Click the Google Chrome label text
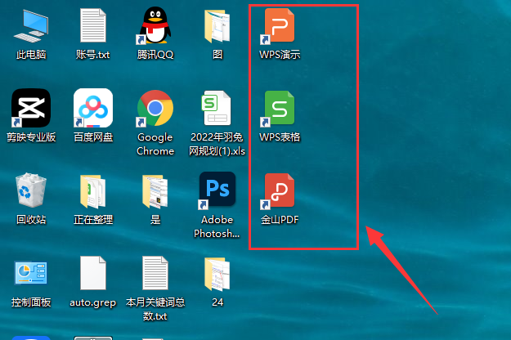 (x=155, y=145)
